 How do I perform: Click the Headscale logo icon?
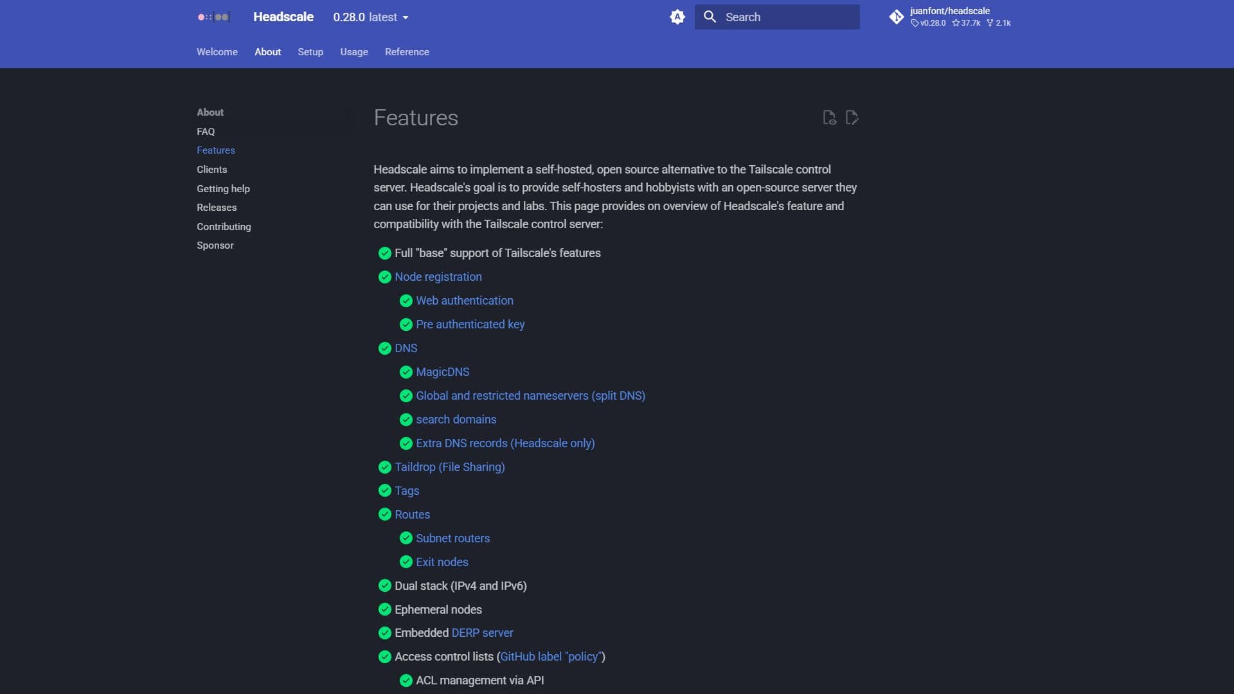(213, 17)
